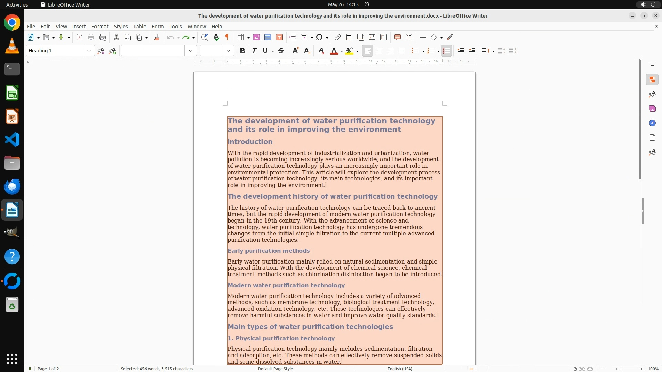Click the Clone Formatting paintbrush icon
This screenshot has height=372, width=662.
[157, 38]
